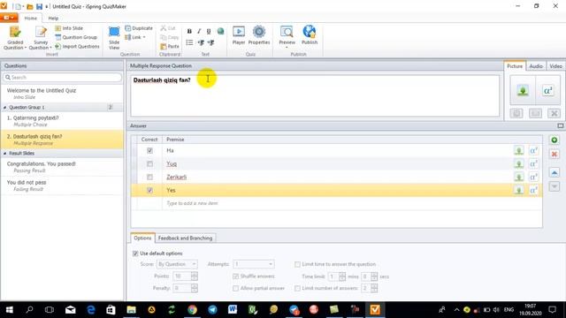Insert an equation in the Yes answer

pos(533,190)
